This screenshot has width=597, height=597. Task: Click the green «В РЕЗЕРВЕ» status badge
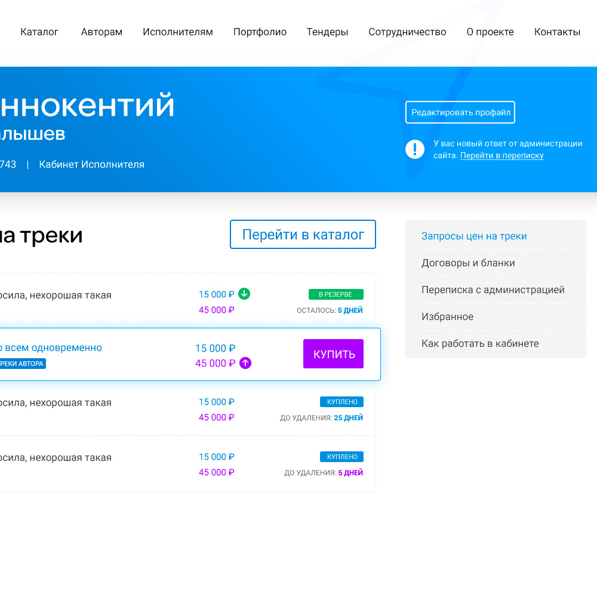pyautogui.click(x=336, y=294)
